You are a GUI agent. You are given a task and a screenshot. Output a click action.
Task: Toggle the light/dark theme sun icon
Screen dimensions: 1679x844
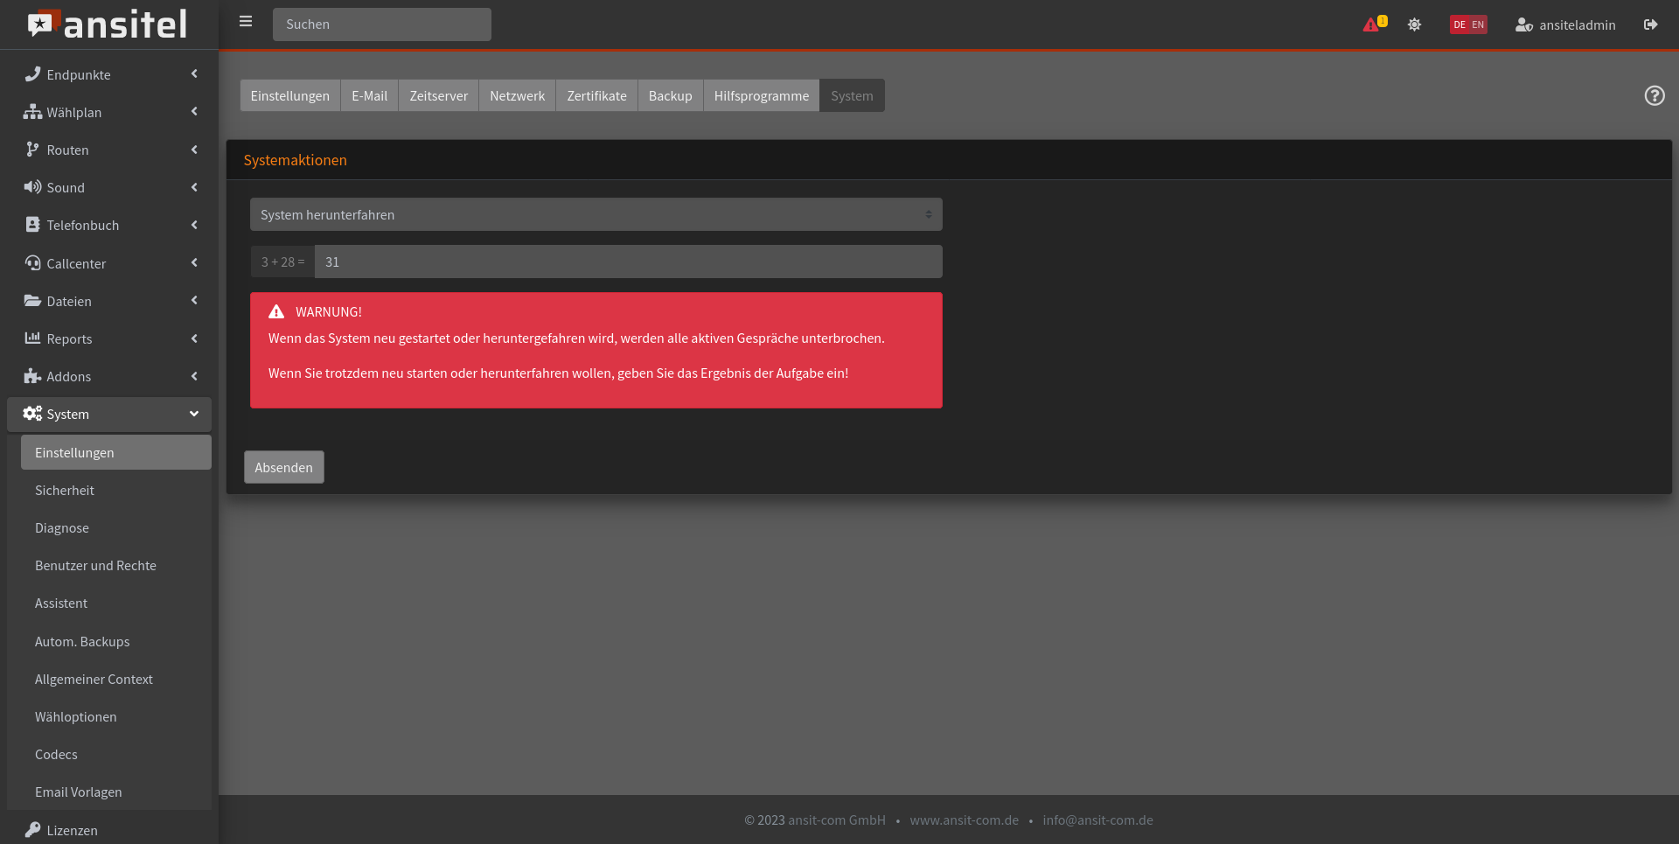tap(1414, 24)
